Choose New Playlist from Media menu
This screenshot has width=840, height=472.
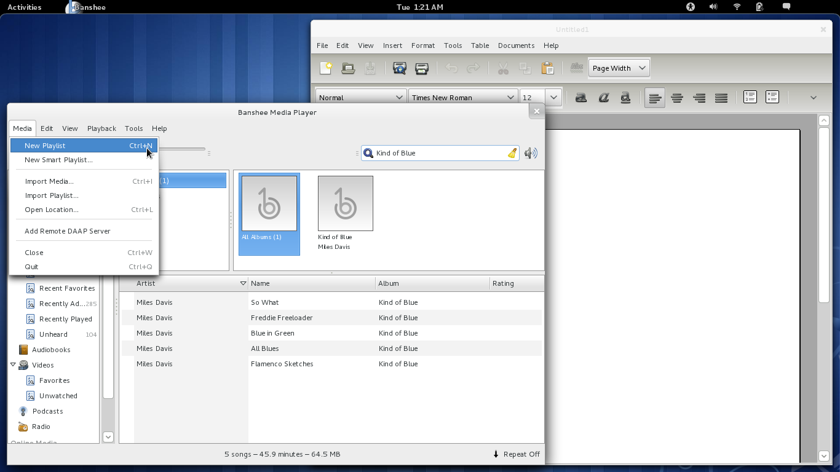(84, 146)
